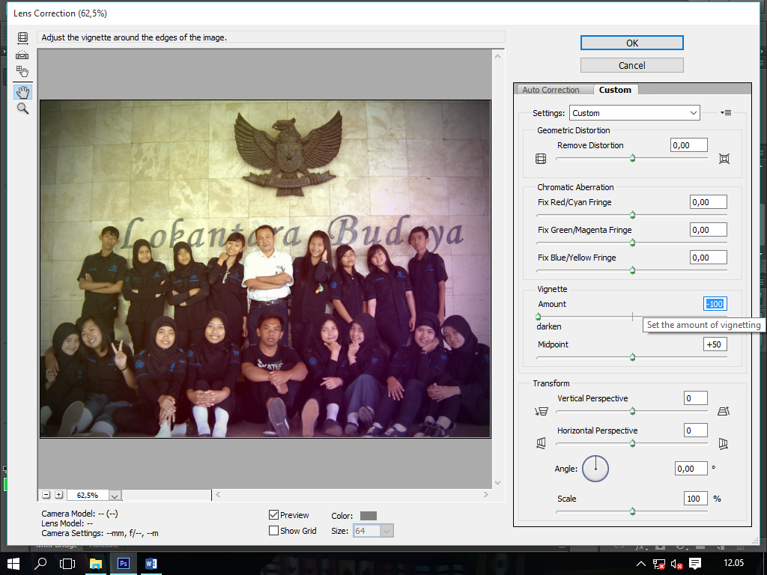Click the Scale slider handle
767x575 pixels.
(x=632, y=511)
